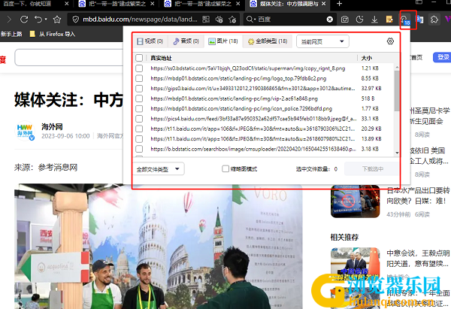Open the screenshot camera tool
Viewport: 451px width, 309px height.
(x=344, y=20)
